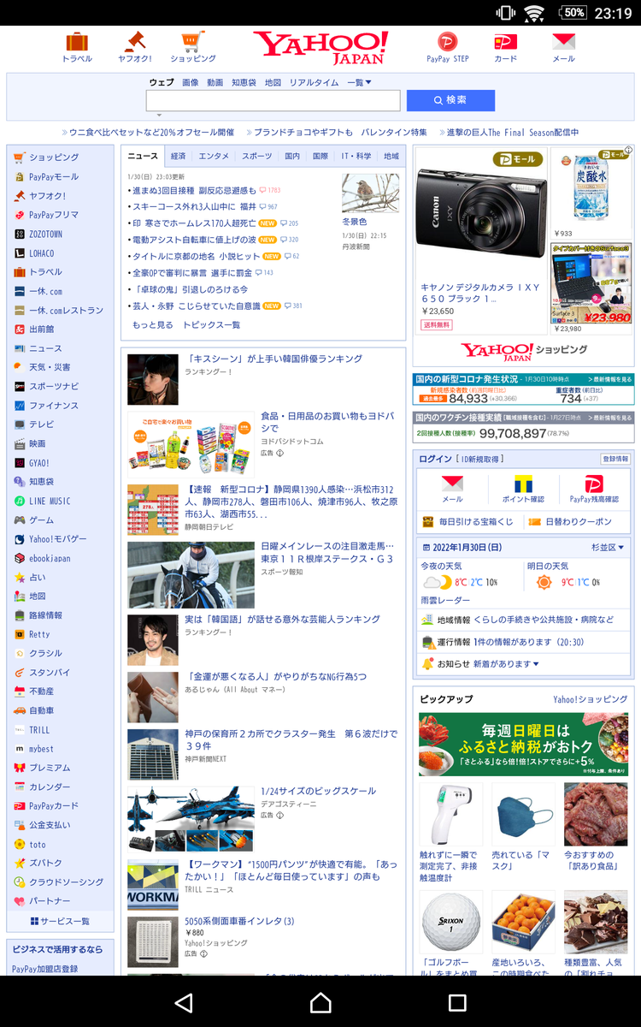The image size is (641, 1027).
Task: Click the blue 検索 search button
Action: 450,100
